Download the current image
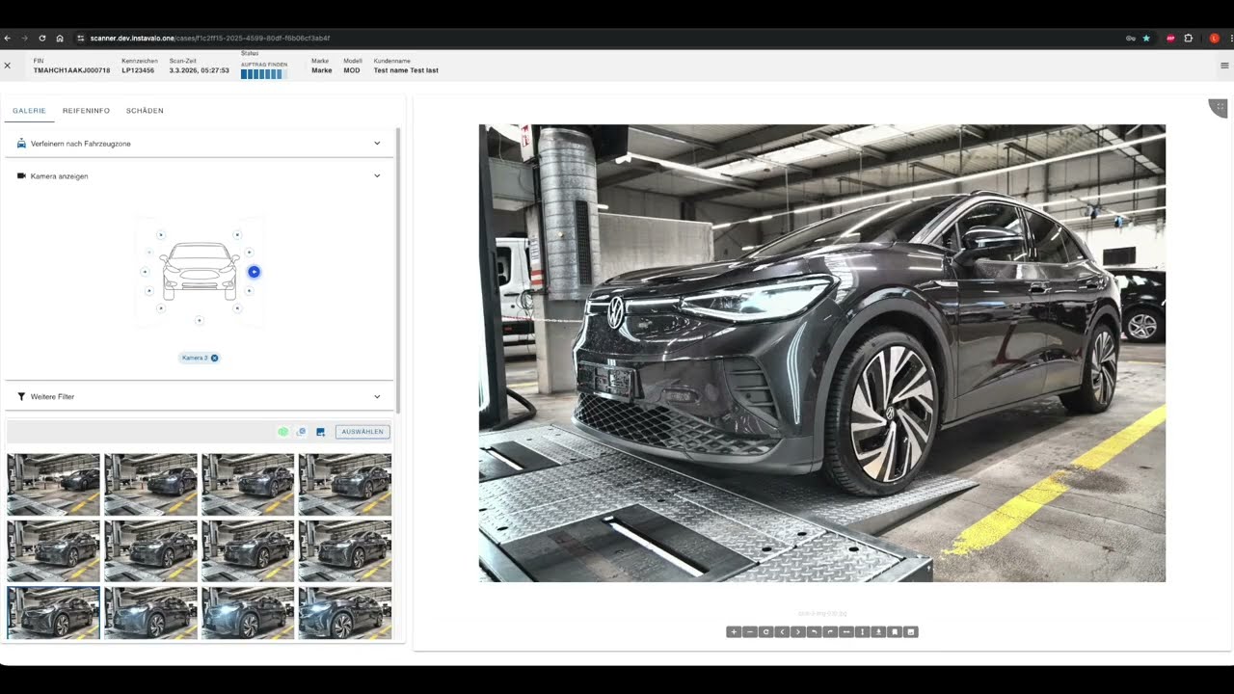1234x694 pixels. (x=879, y=632)
